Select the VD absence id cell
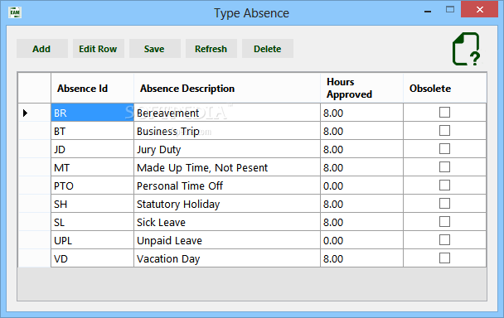The image size is (504, 318). tap(92, 258)
